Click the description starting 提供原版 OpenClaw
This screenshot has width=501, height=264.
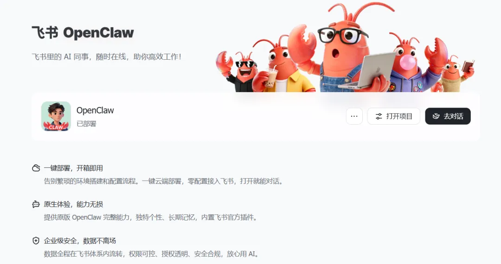point(150,217)
